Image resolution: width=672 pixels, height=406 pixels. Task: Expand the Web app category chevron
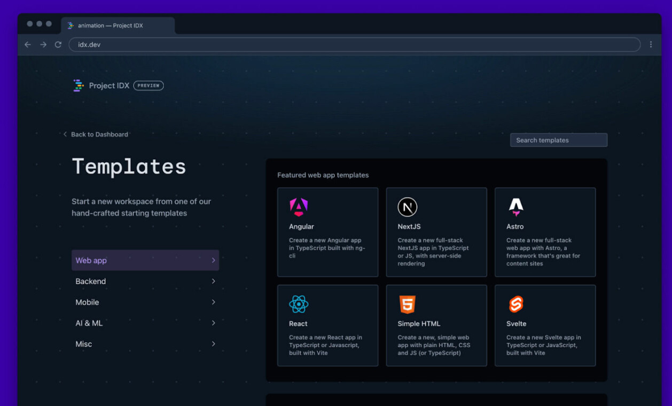pos(213,260)
